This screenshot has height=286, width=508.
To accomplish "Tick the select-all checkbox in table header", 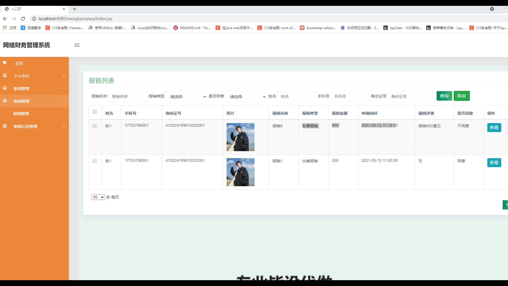I will (94, 112).
